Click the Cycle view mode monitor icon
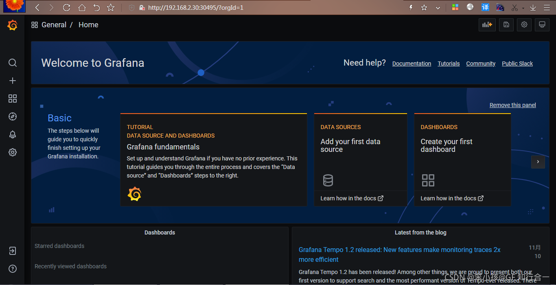 pyautogui.click(x=542, y=25)
